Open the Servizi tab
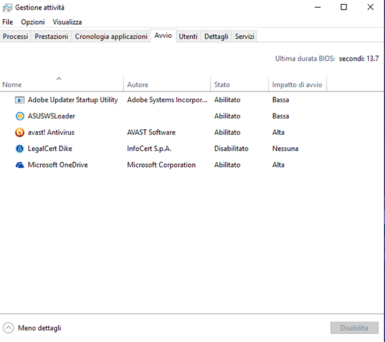Image resolution: width=385 pixels, height=342 pixels. point(245,37)
